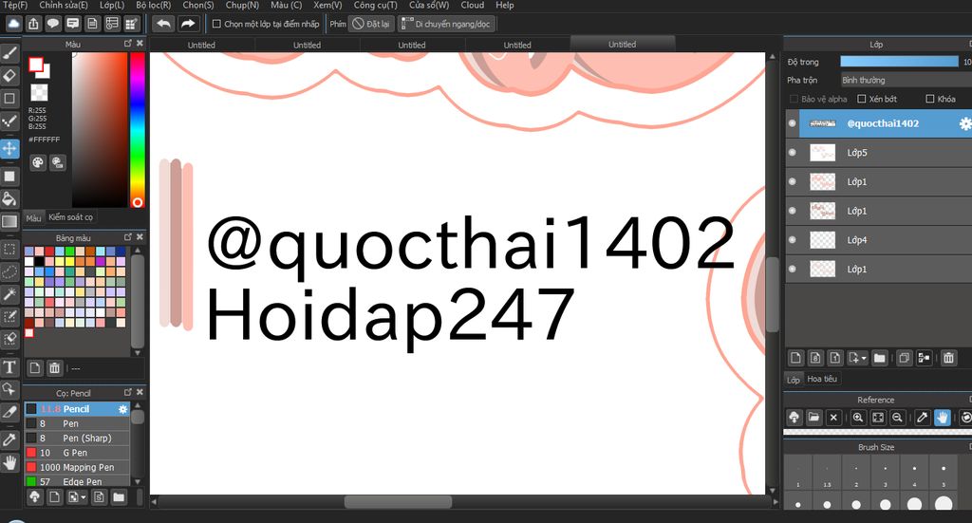
Task: Open the Chỉnh sửa(E) menu
Action: (x=64, y=5)
